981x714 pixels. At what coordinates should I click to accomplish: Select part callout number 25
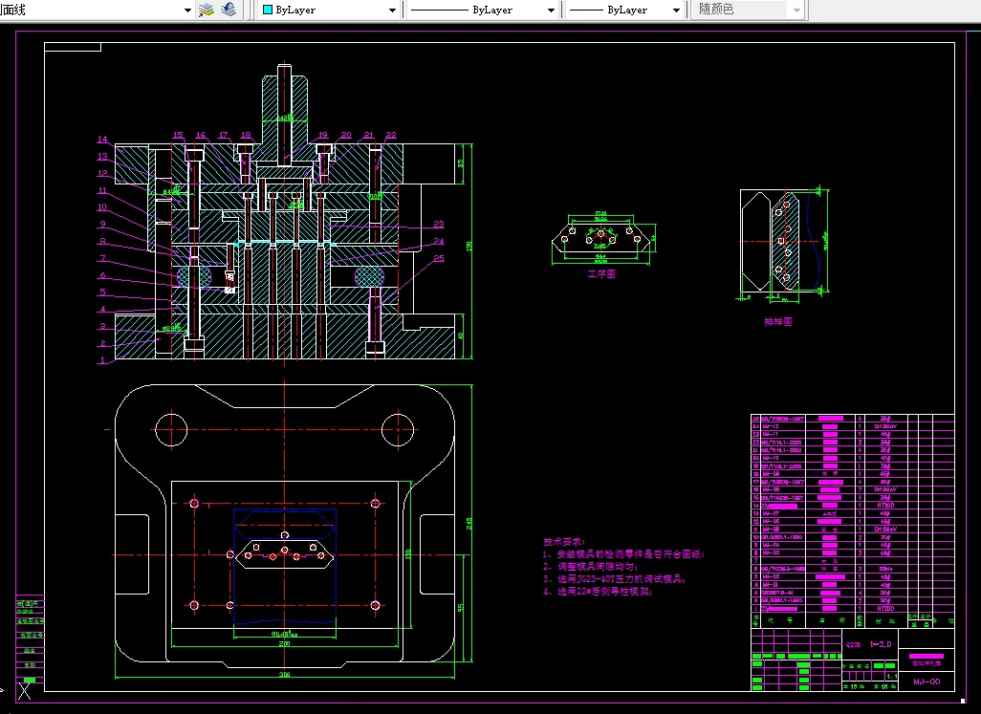click(438, 259)
